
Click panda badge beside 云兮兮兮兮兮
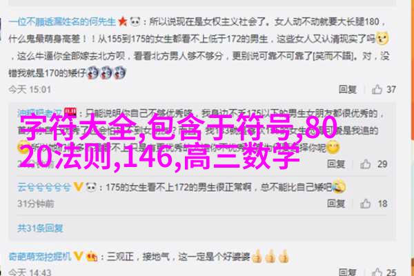point(91,187)
